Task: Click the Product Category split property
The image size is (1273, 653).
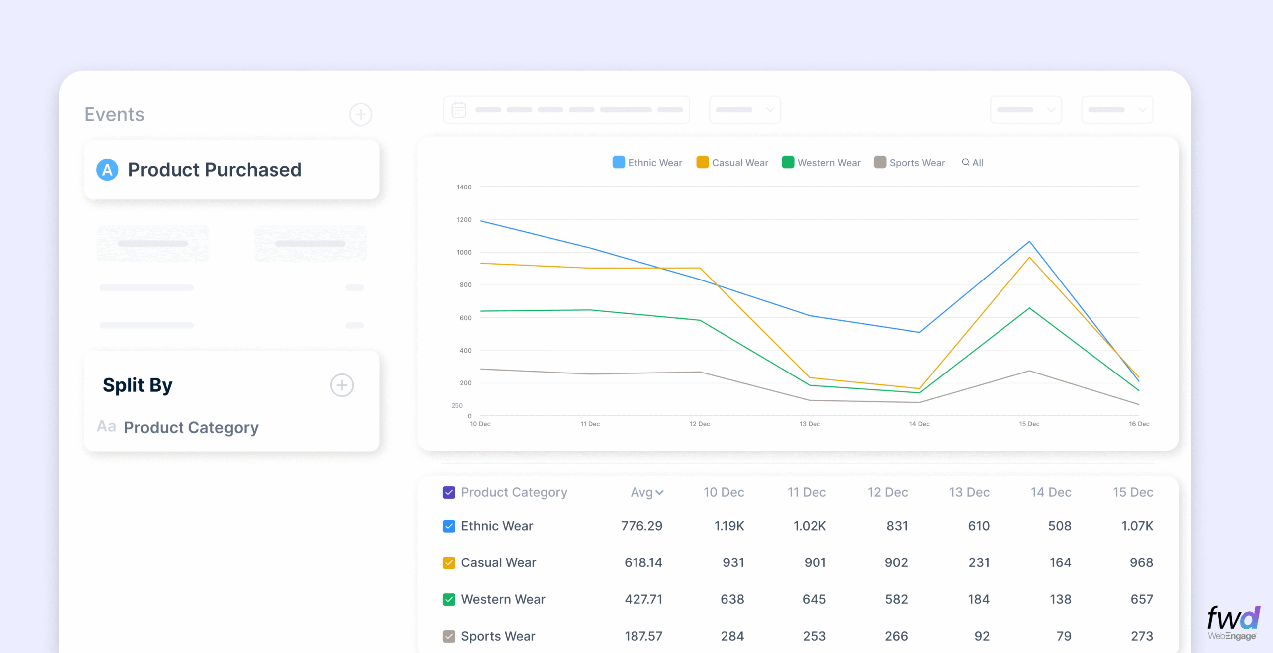Action: pyautogui.click(x=191, y=427)
